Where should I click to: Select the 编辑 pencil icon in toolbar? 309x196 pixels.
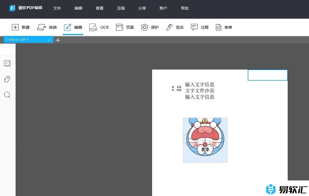coord(67,27)
